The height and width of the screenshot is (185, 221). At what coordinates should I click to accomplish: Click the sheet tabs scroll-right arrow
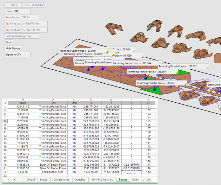click(15, 180)
